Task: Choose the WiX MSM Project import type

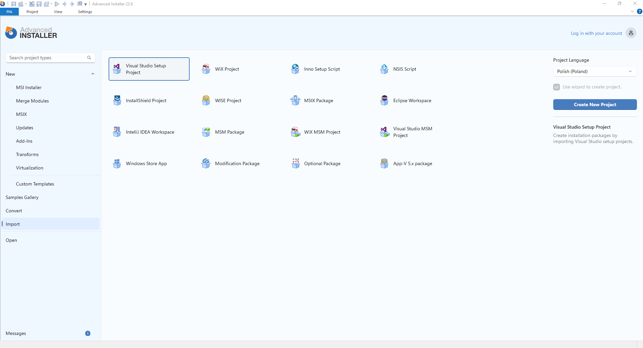Action: point(316,132)
